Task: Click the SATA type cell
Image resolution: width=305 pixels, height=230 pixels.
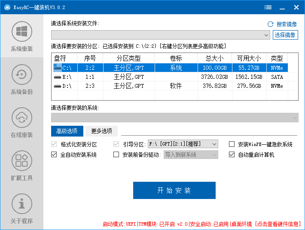Action: pos(277,77)
